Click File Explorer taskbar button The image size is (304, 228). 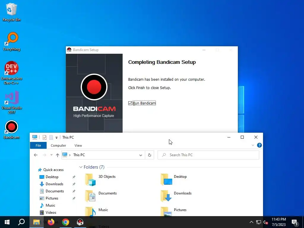tap(36, 222)
